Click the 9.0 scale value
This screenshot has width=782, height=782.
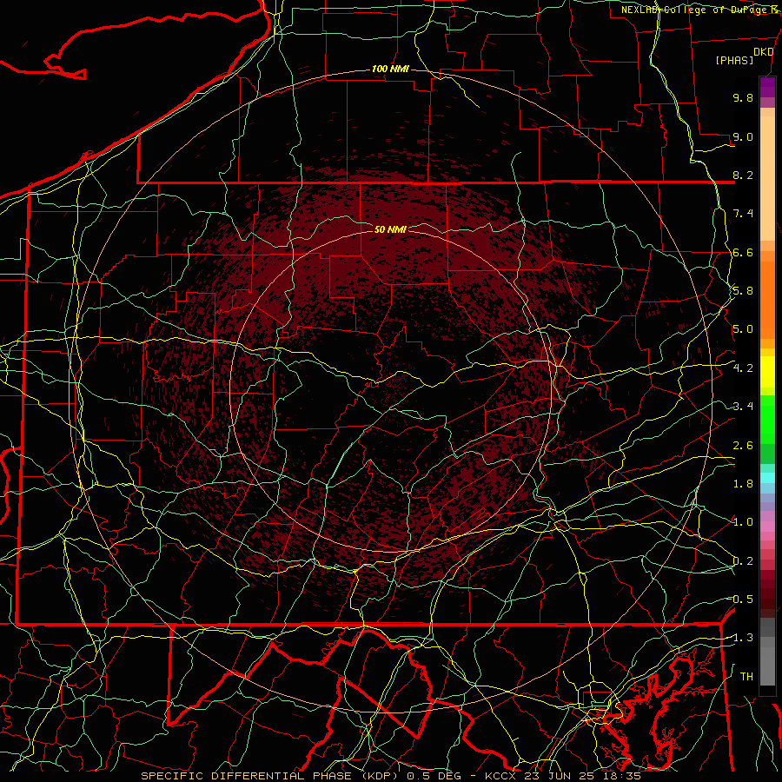coord(743,136)
